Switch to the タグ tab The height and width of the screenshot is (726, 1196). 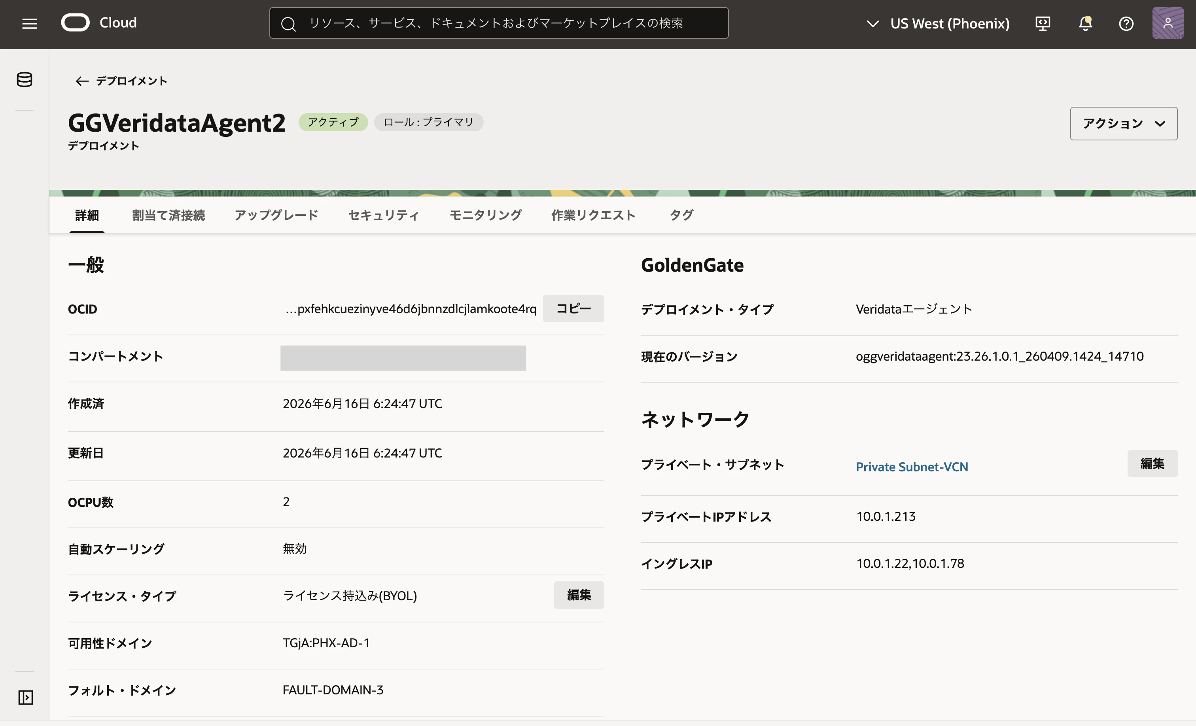pos(681,215)
